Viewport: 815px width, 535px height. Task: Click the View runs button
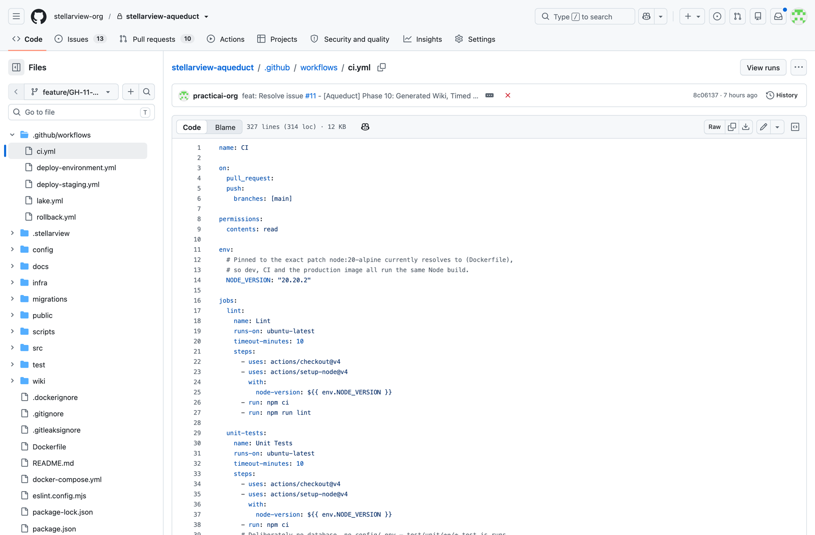point(763,67)
